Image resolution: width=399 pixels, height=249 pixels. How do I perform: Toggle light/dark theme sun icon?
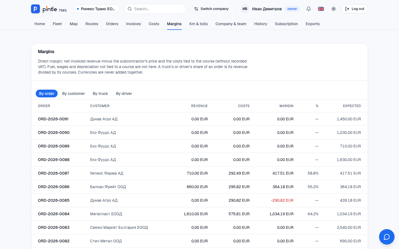(x=334, y=9)
